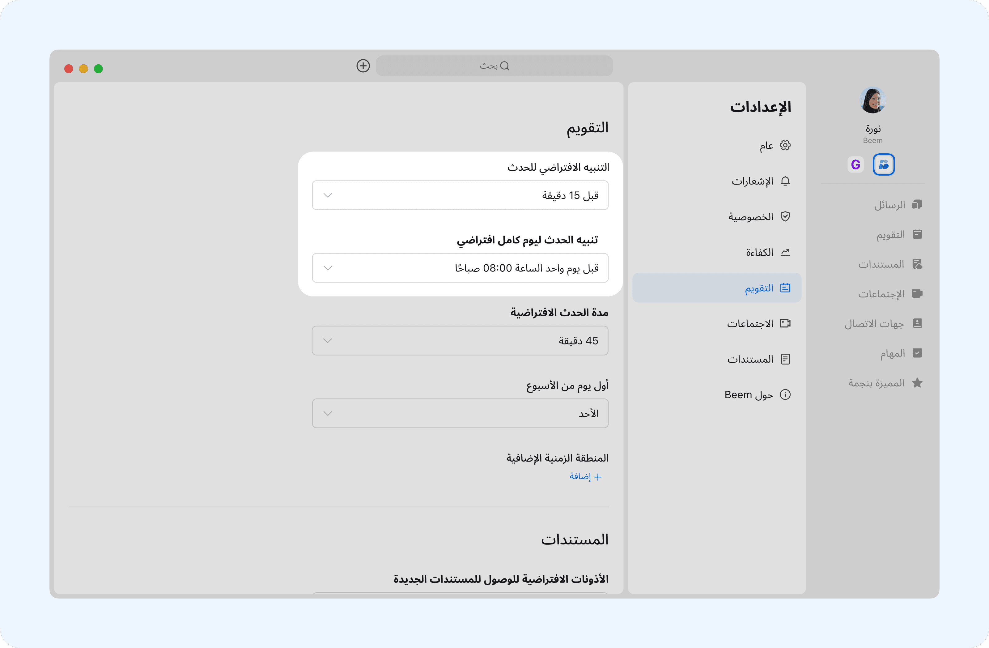Click the plus icon beside search bar
This screenshot has width=989, height=648.
pyautogui.click(x=363, y=66)
